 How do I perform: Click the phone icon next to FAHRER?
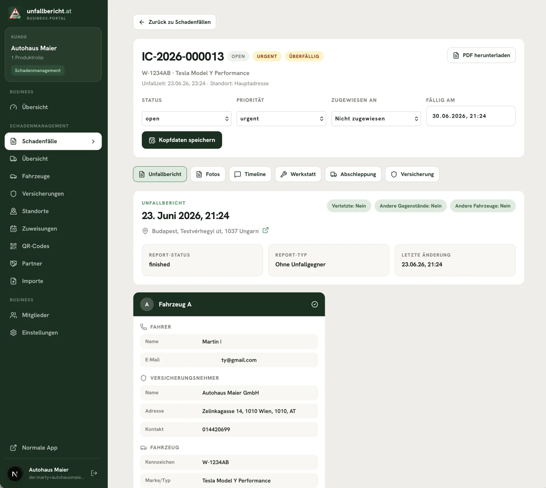pos(144,327)
